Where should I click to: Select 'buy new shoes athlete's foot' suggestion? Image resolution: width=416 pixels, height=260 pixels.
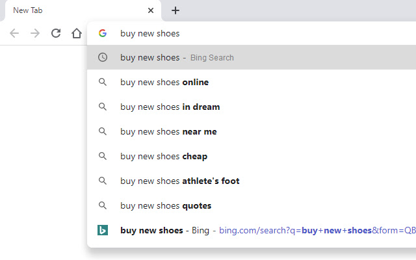pyautogui.click(x=180, y=181)
